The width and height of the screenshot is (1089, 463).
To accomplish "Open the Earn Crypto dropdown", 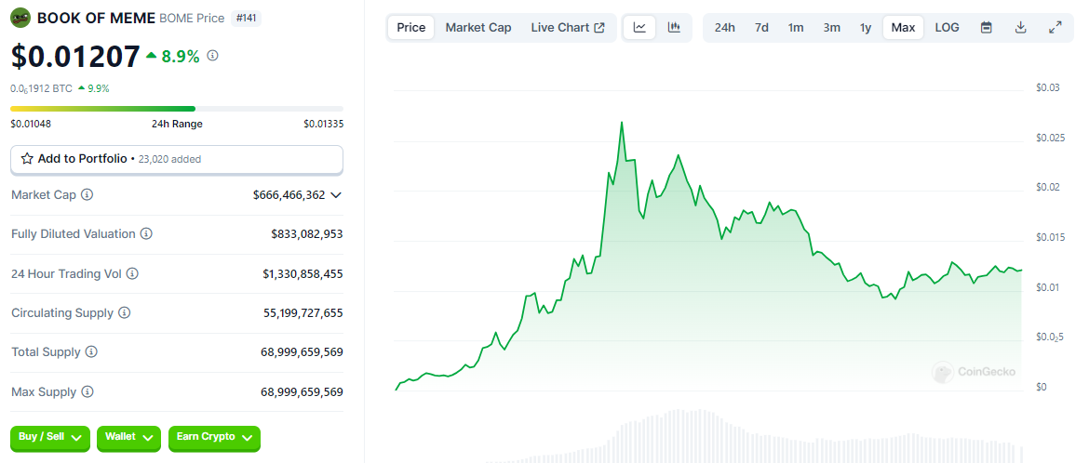I will pos(214,437).
